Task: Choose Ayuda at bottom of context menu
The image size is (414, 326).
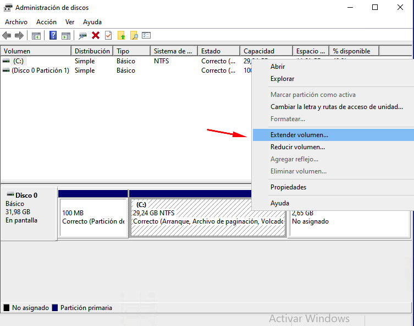Action: tap(333, 203)
